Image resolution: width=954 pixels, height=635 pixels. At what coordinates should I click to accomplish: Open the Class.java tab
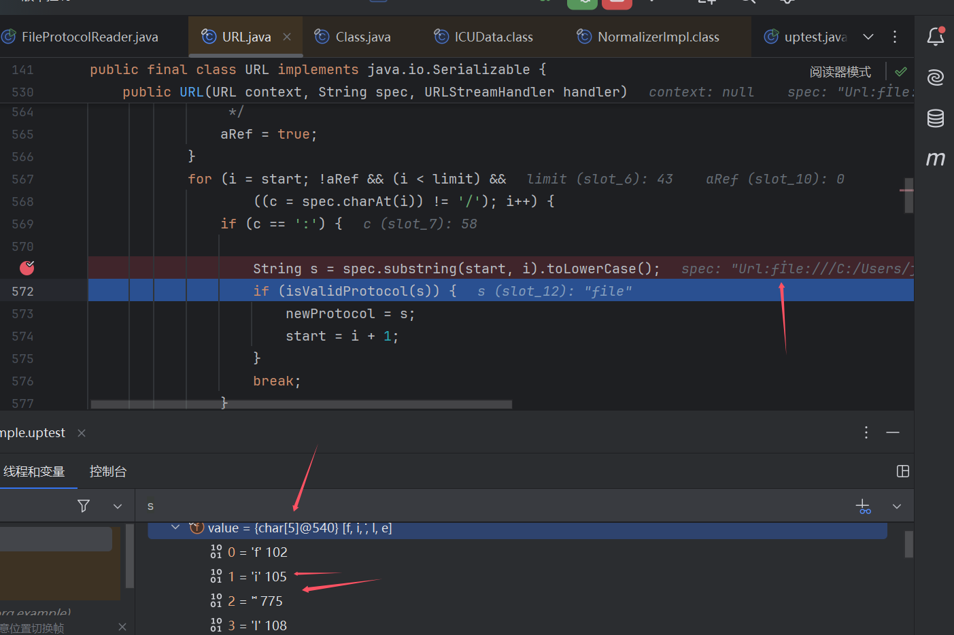(x=363, y=37)
